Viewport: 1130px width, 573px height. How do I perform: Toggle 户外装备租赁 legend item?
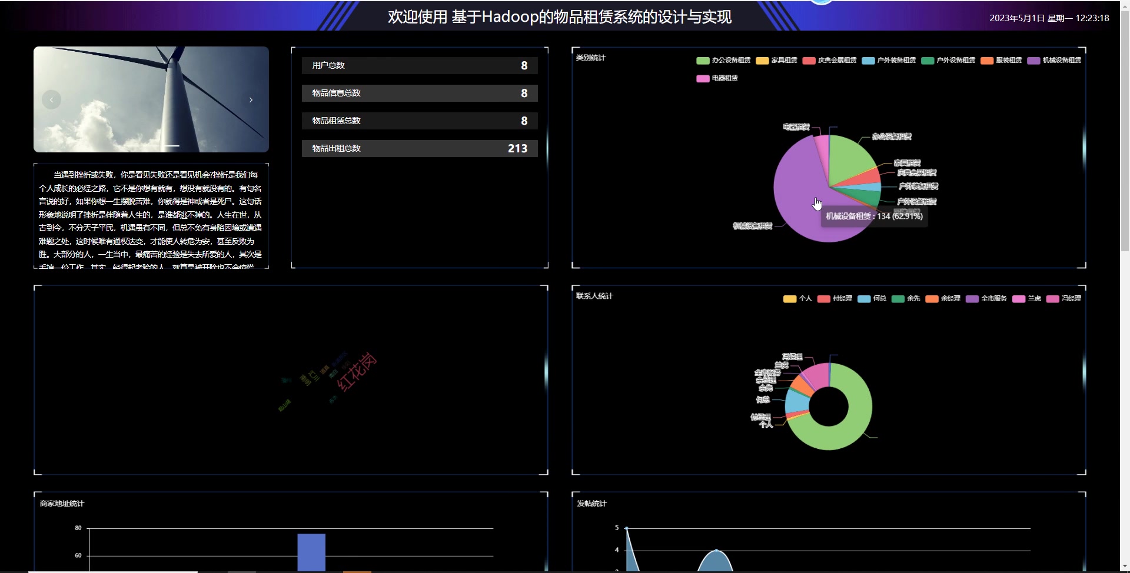pyautogui.click(x=889, y=61)
